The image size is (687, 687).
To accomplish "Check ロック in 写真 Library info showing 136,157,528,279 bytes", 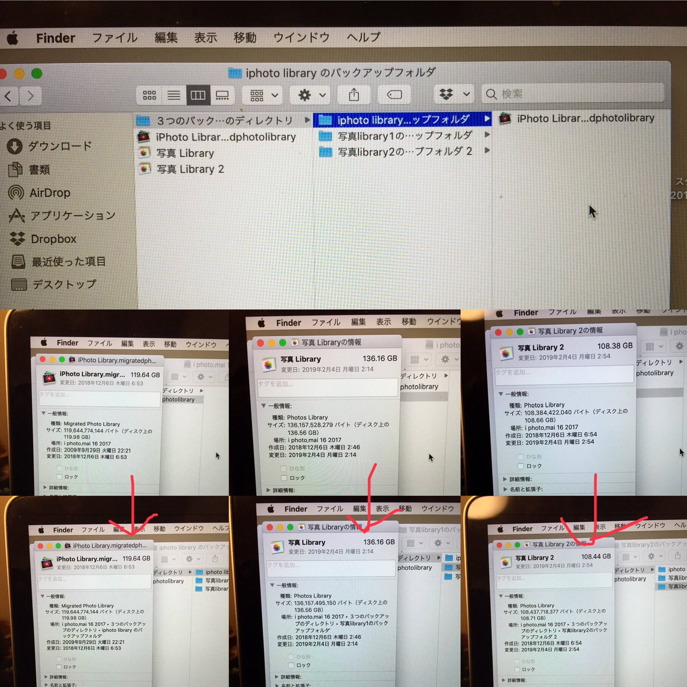I will click(x=284, y=478).
